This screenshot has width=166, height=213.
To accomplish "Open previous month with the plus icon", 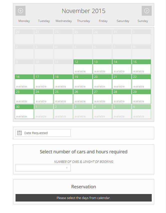I will (20, 11).
